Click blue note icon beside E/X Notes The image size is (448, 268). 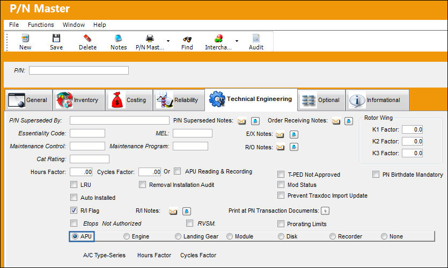(294, 134)
